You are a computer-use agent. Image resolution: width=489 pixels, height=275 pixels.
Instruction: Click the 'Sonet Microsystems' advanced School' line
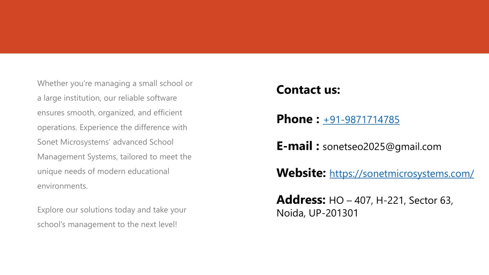tap(105, 142)
